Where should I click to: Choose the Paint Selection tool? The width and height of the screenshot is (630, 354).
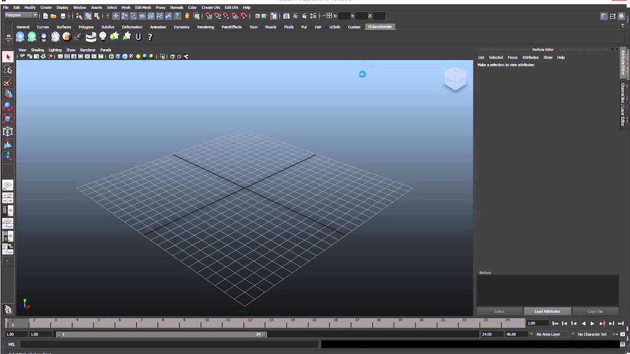pyautogui.click(x=8, y=82)
